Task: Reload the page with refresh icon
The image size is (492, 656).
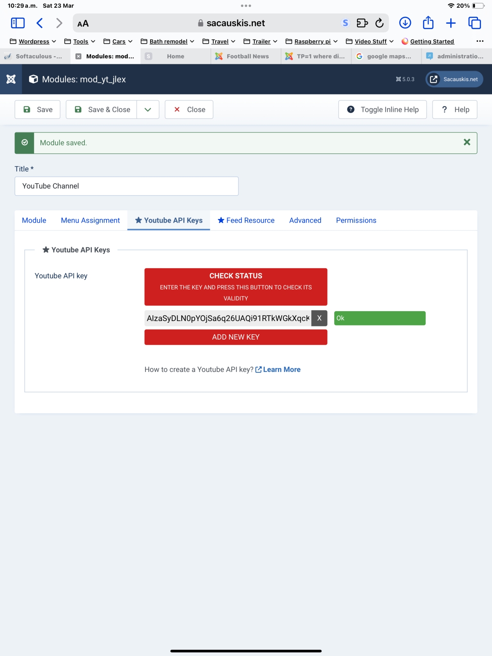Action: (380, 23)
